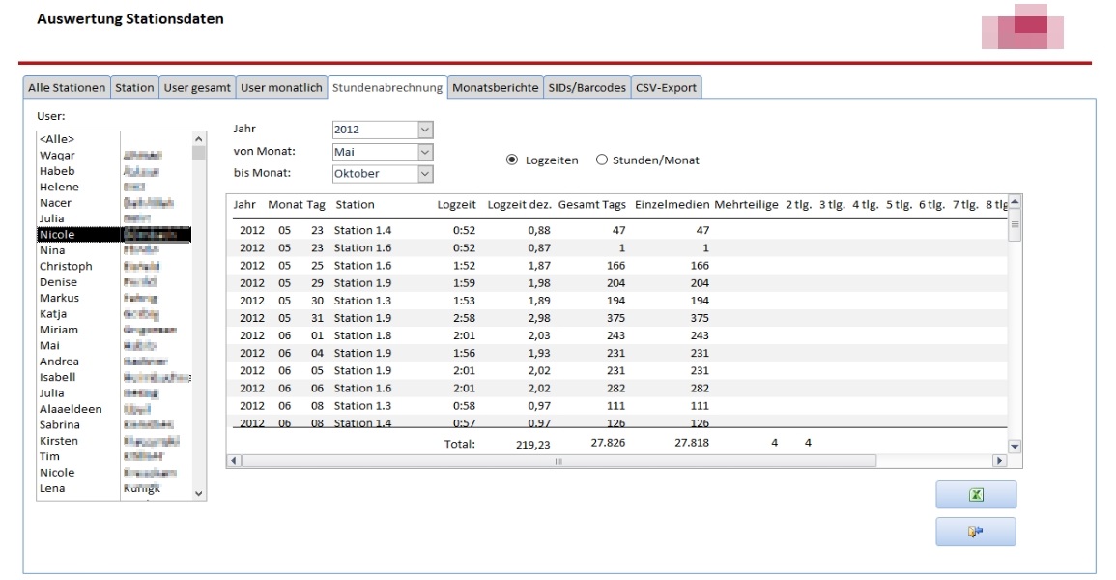The width and height of the screenshot is (1116, 580).
Task: Click the Total value 27.826
Action: [x=608, y=443]
